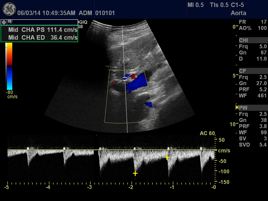Click the Aorta preset label
The height and width of the screenshot is (201, 268).
click(238, 13)
